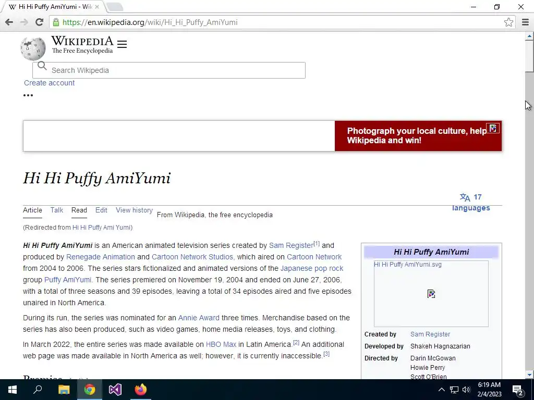534x400 pixels.
Task: Open the Wikipedia hamburger sidebar menu
Action: 122,44
